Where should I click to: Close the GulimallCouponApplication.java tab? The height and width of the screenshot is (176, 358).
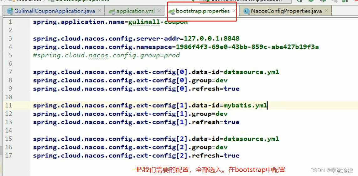100,11
